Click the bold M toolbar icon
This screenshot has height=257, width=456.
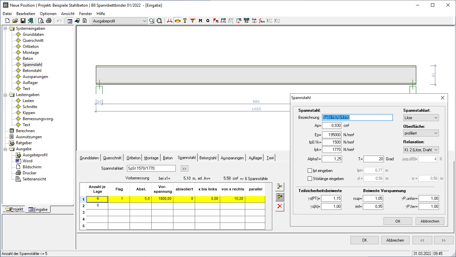(x=200, y=21)
